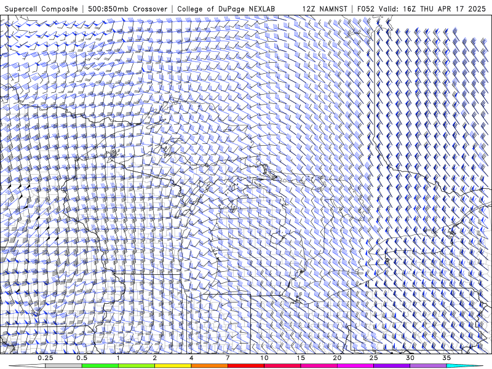Select the gray 0.25–0.5 color bar segment
Screen dimensions: 492x369
click(x=63, y=366)
